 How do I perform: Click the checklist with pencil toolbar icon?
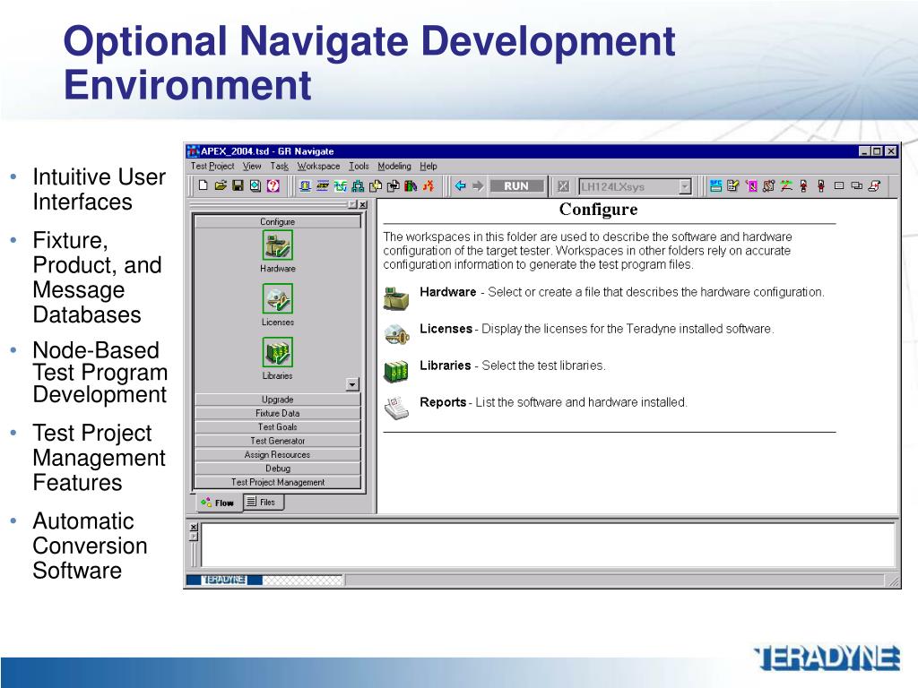coord(733,186)
